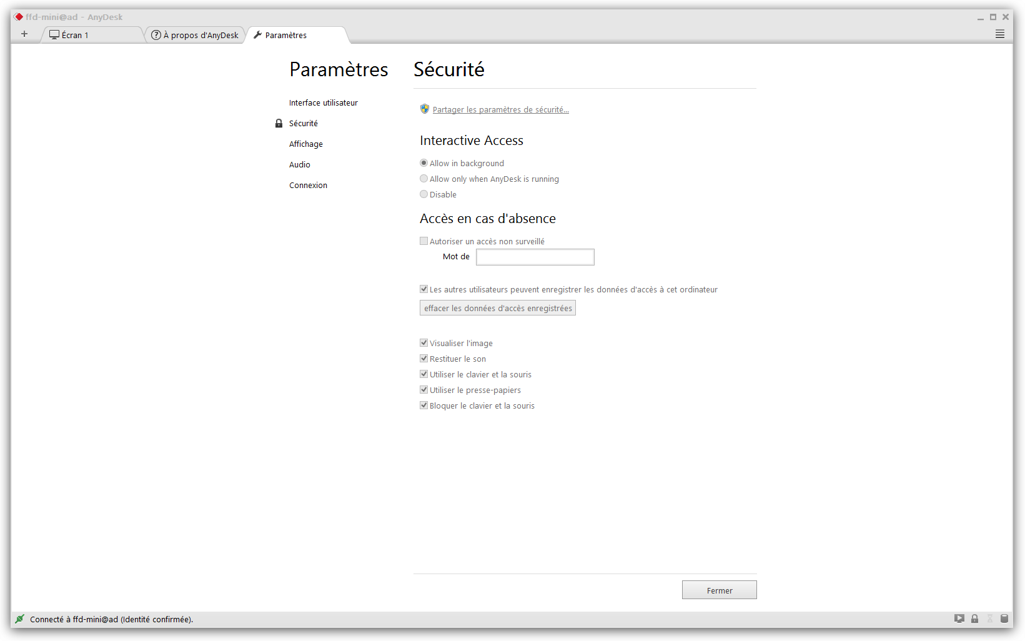Maximize the AnyDesk window

[993, 17]
